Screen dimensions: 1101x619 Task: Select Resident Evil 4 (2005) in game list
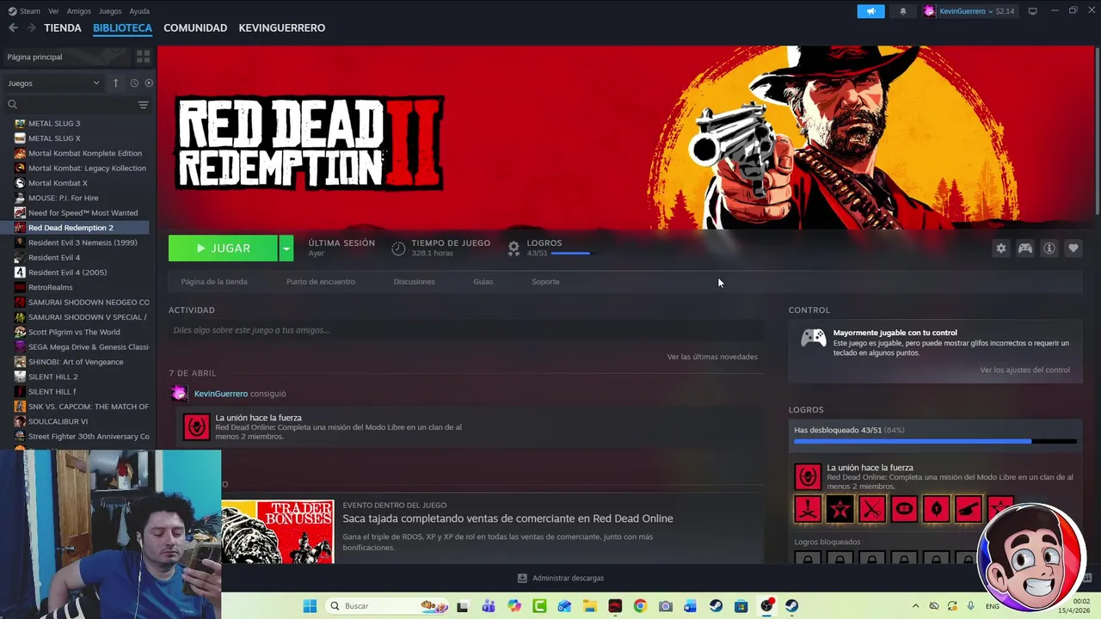click(x=67, y=273)
